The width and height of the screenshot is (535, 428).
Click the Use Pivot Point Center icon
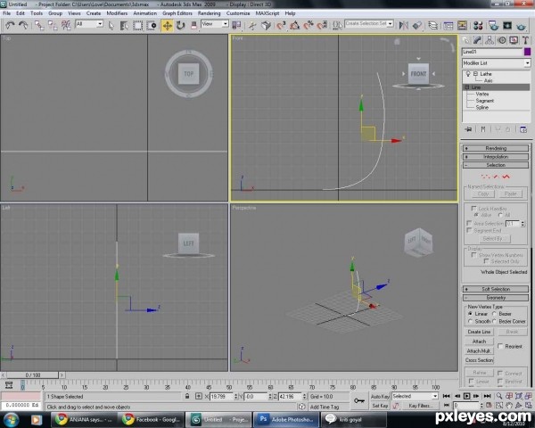click(x=236, y=25)
